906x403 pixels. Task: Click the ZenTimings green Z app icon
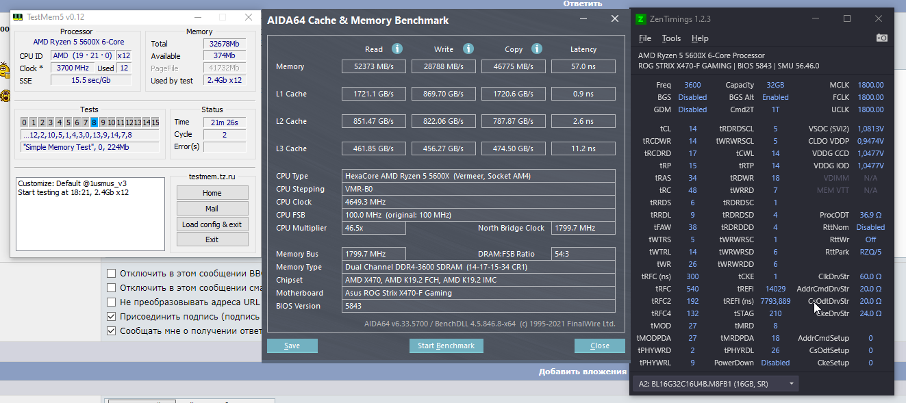[640, 18]
